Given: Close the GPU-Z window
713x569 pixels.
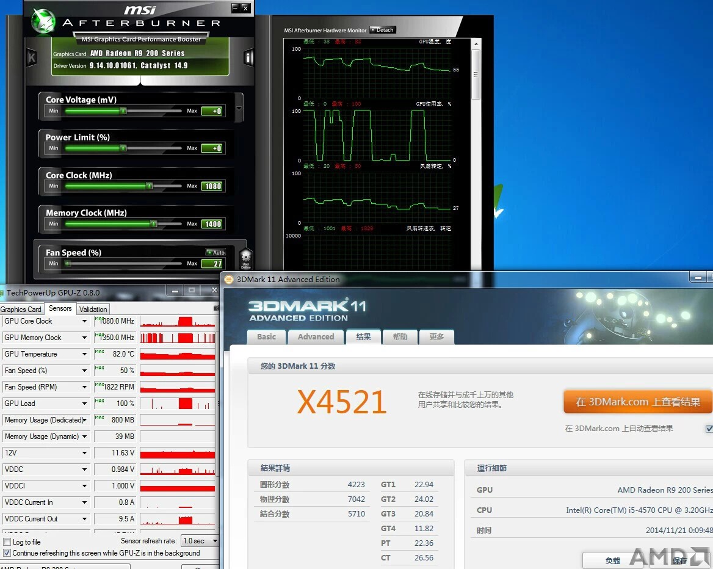Looking at the screenshot, I should click(x=214, y=290).
